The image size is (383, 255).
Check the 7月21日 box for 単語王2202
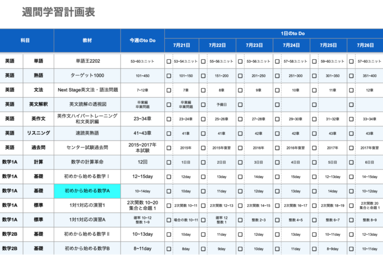(x=169, y=62)
